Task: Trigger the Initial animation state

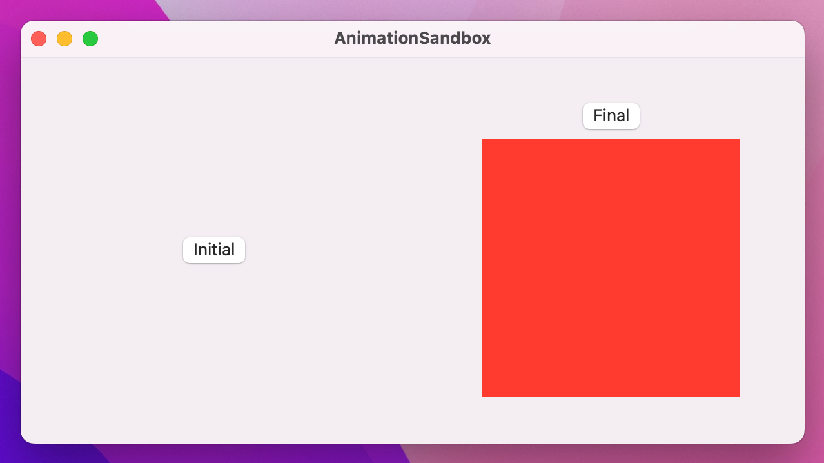Action: point(214,250)
